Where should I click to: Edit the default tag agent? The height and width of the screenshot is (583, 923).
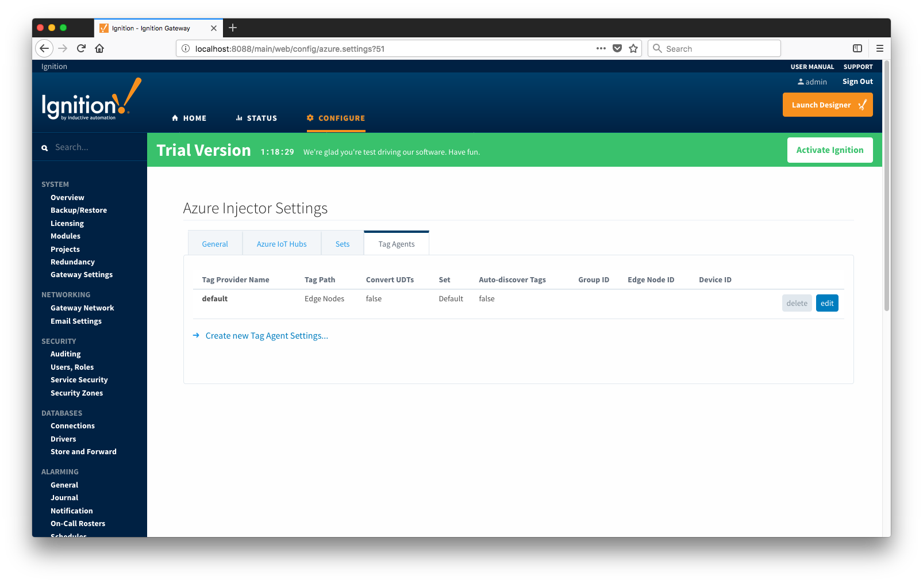[826, 303]
